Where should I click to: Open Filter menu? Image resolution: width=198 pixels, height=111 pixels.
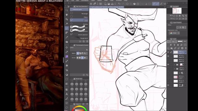click(x=111, y=1)
